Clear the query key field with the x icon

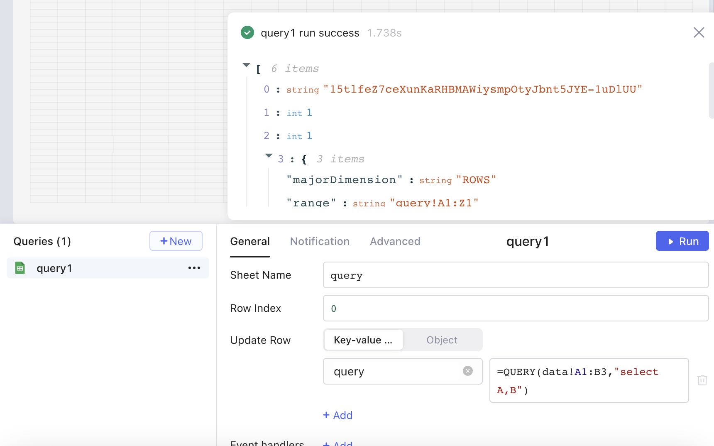[x=468, y=371]
